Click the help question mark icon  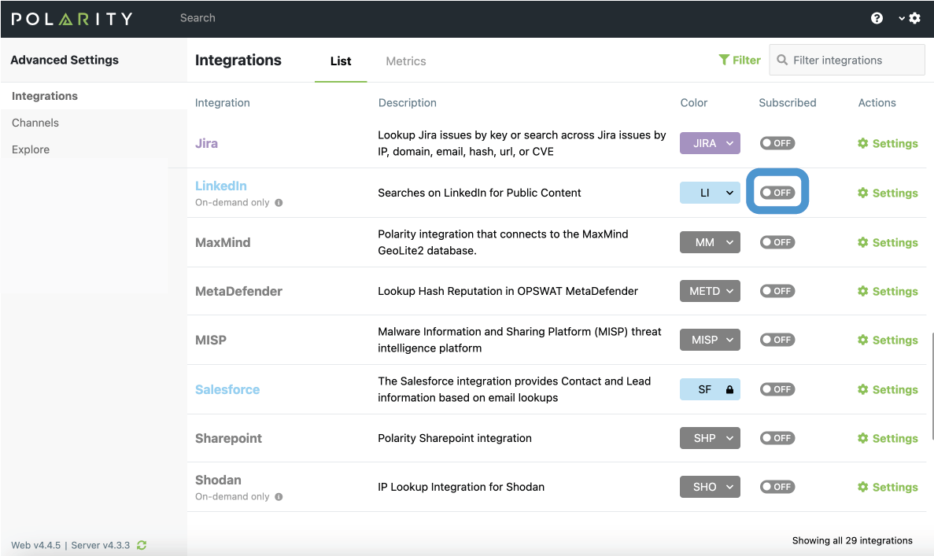point(877,18)
